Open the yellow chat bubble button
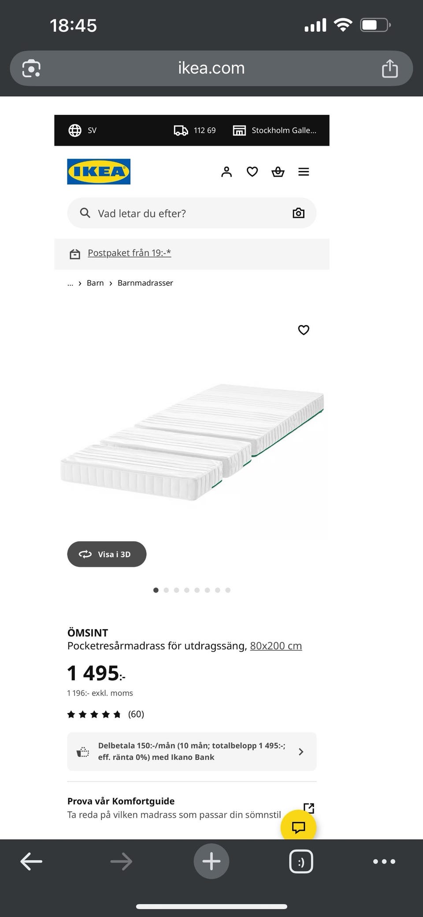 click(298, 827)
